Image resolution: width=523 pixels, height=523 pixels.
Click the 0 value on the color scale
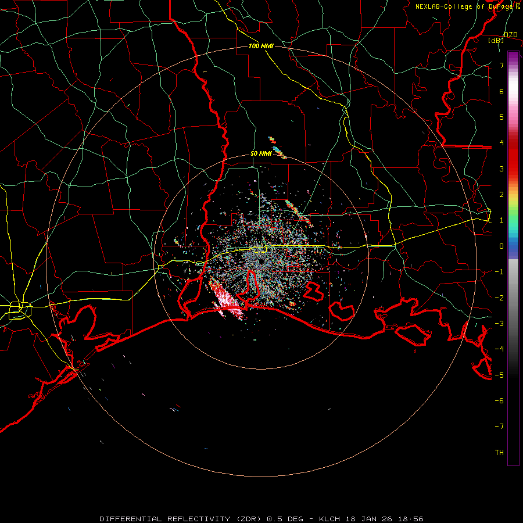coord(501,246)
